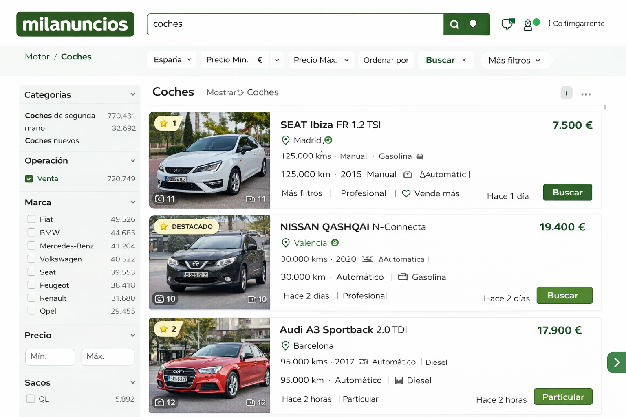Click the photo count camera icon on SEAT Ibiza
The image size is (626, 417).
point(160,199)
